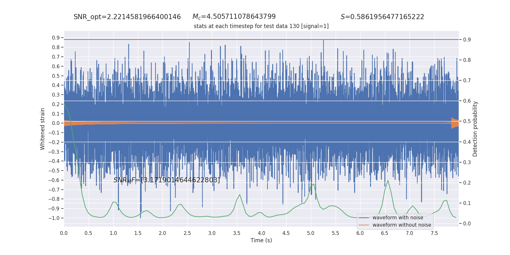Click the blue legend line swatch

click(364, 218)
